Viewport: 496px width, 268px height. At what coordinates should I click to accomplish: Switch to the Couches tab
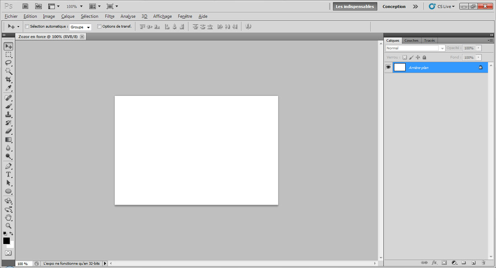click(411, 40)
